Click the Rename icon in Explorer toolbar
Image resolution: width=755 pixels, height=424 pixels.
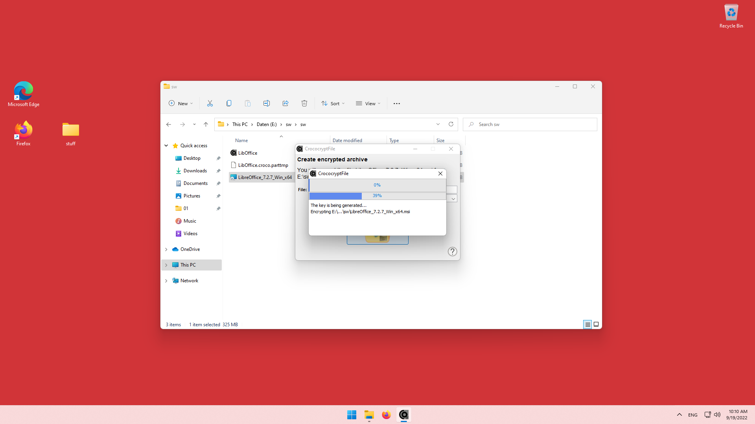pyautogui.click(x=267, y=104)
